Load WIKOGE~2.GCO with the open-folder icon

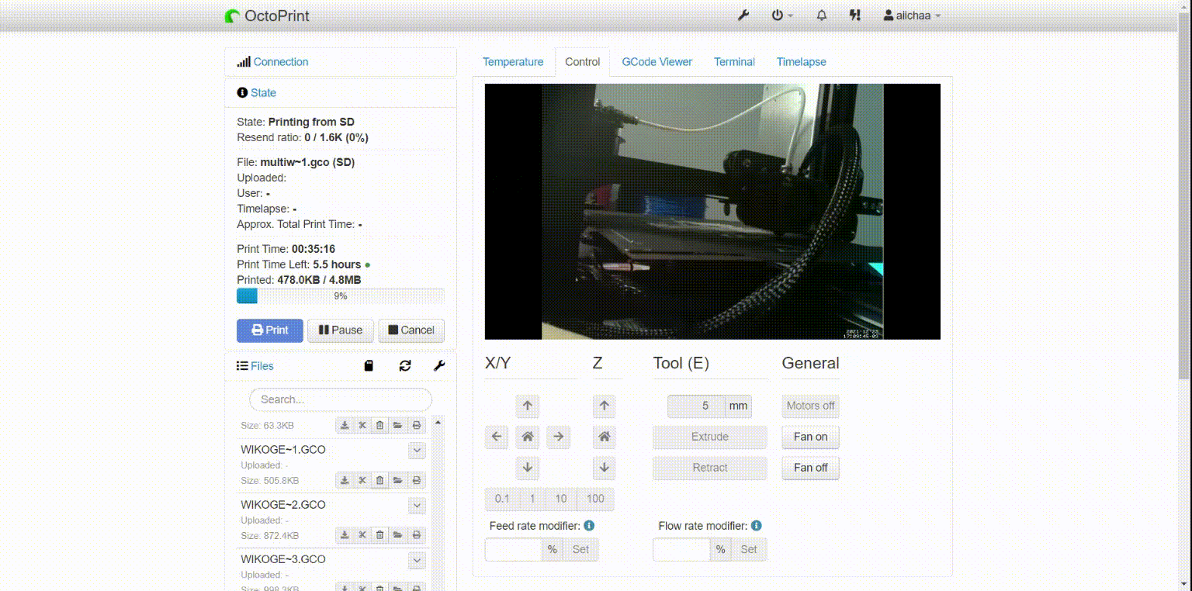pyautogui.click(x=397, y=535)
